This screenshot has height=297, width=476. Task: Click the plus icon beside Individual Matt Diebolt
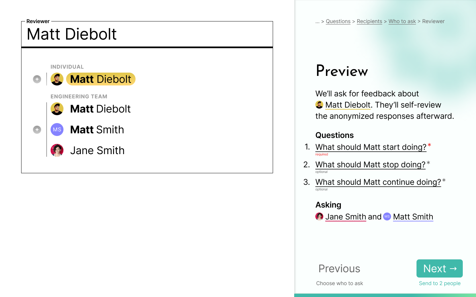pos(37,79)
